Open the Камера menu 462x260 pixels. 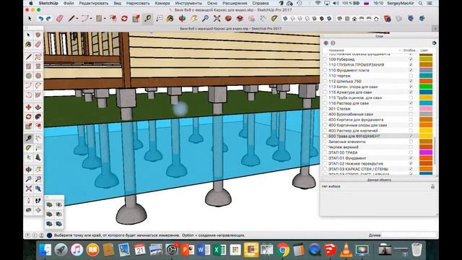click(162, 3)
